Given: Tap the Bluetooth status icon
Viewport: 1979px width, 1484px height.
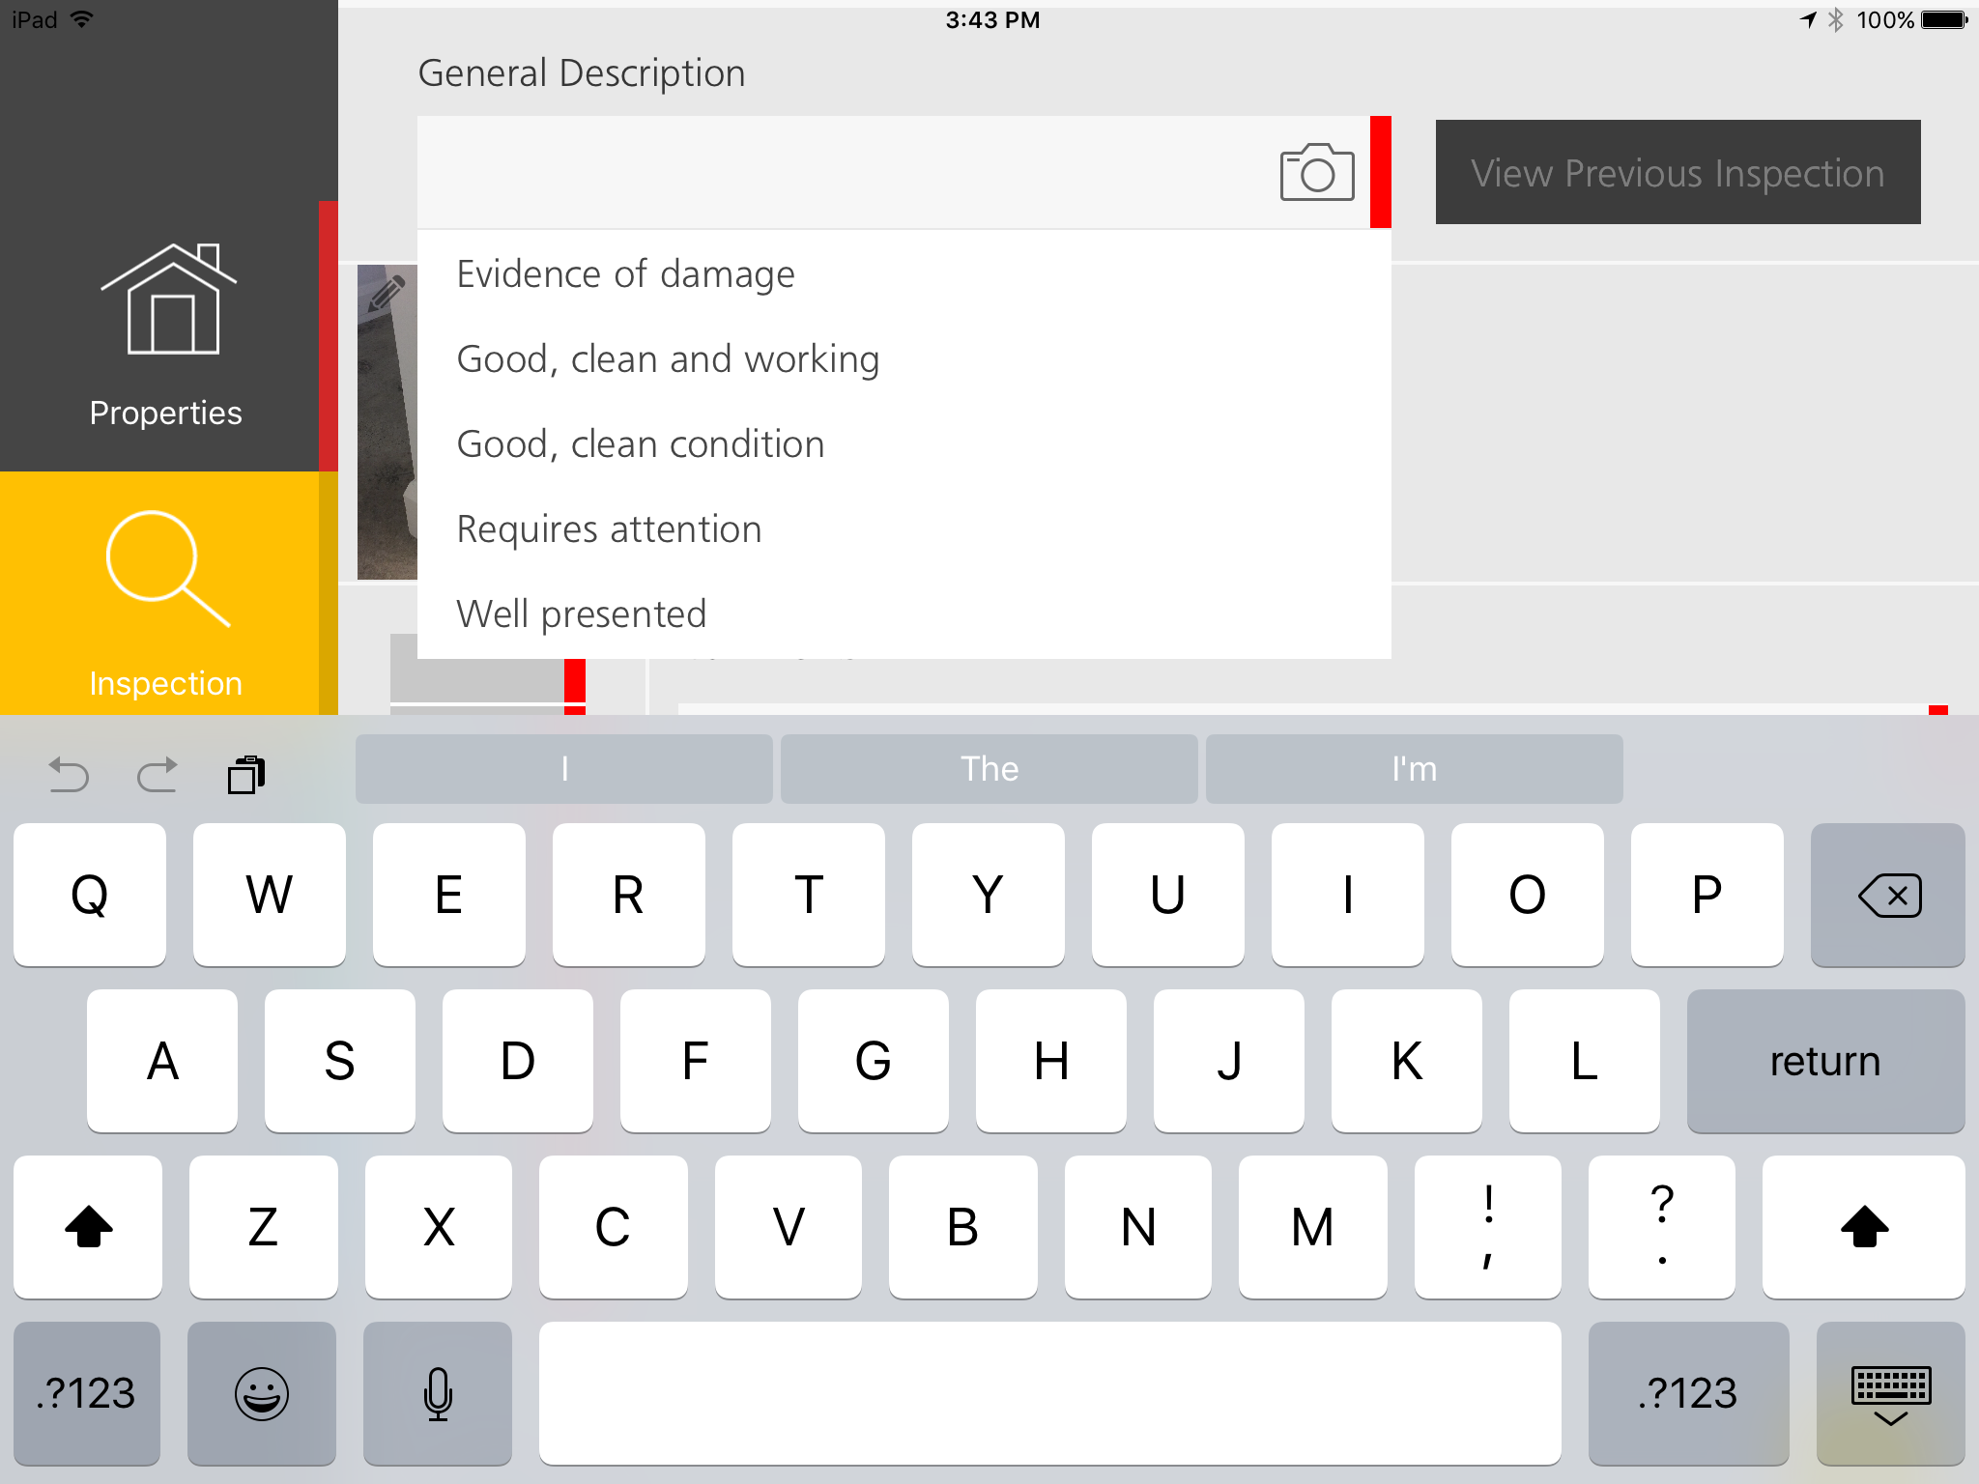Looking at the screenshot, I should (x=1836, y=19).
